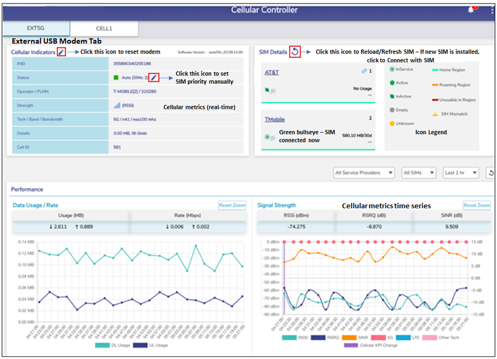Image resolution: width=497 pixels, height=359 pixels.
Task: Reload SIM using the SIM Details refresh icon
Action: pos(295,51)
